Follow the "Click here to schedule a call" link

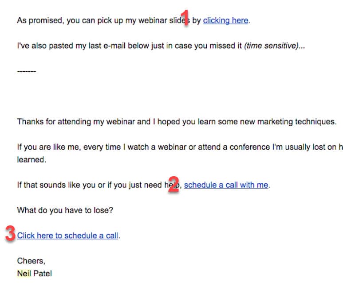coord(68,236)
